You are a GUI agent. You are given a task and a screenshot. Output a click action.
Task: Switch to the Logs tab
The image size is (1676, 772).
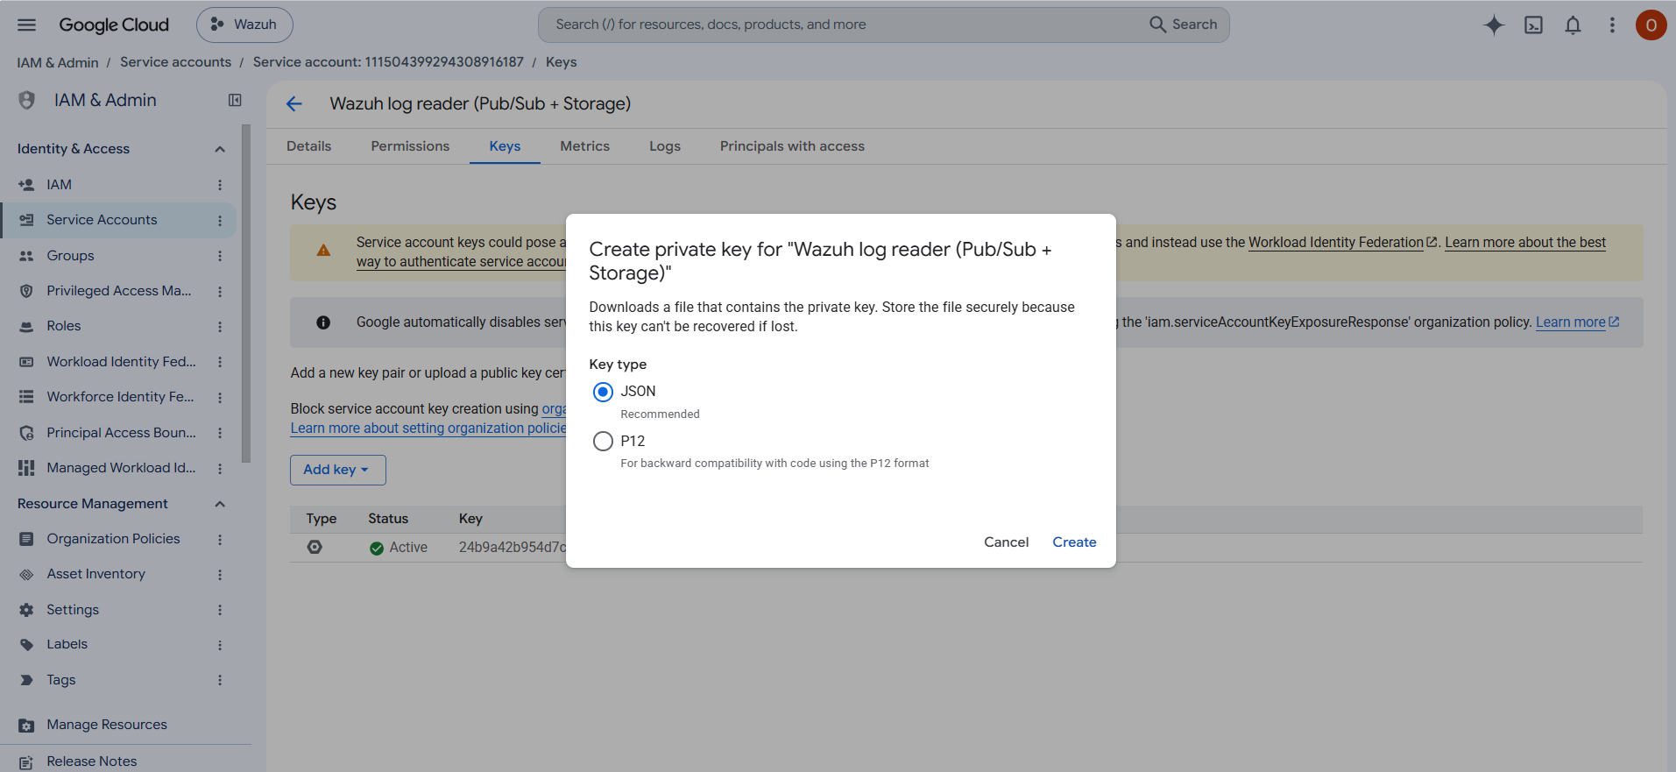(x=665, y=146)
